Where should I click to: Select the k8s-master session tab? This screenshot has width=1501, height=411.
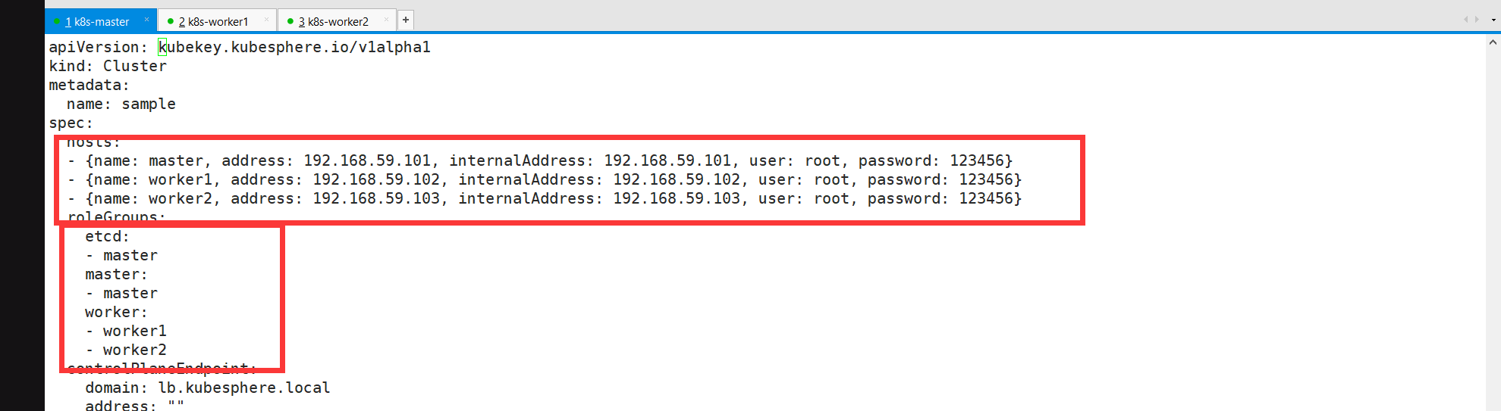[x=101, y=21]
